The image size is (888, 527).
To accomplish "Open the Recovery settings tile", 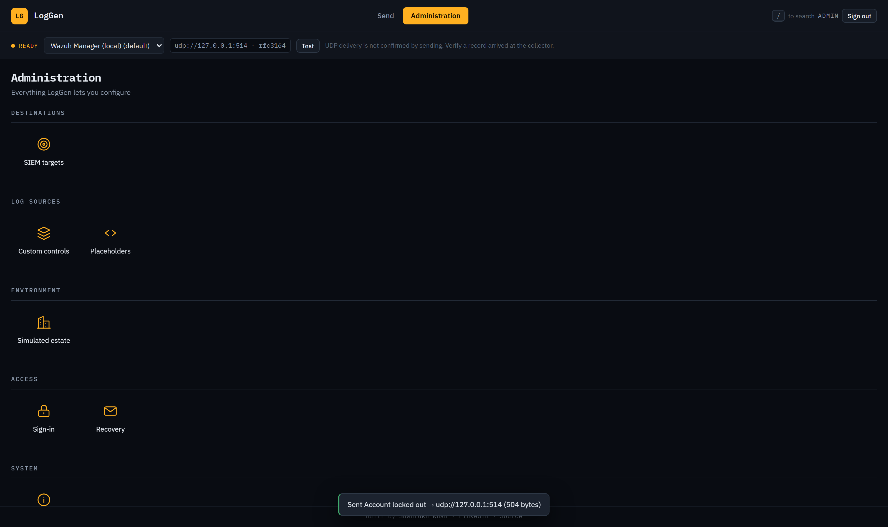I will 110,419.
